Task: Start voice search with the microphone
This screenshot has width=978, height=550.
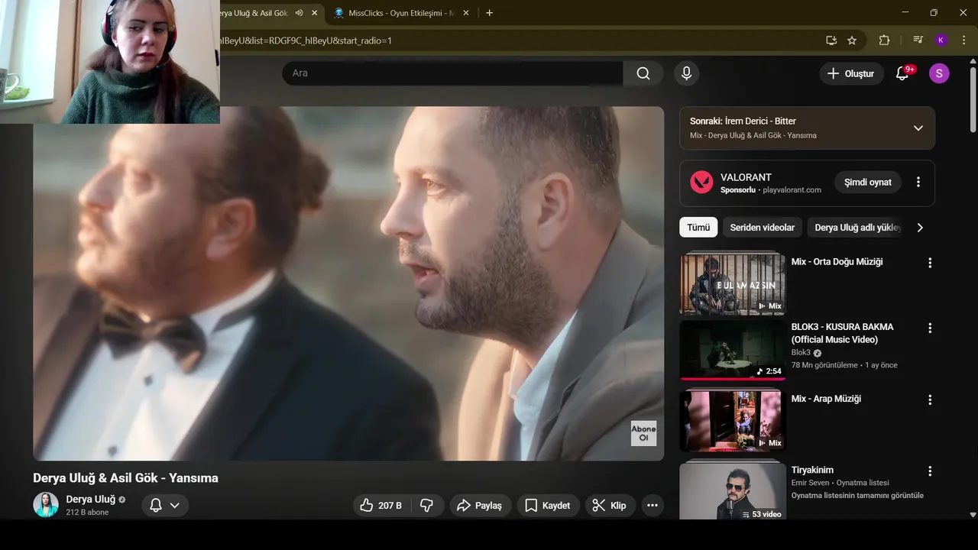Action: 686,73
